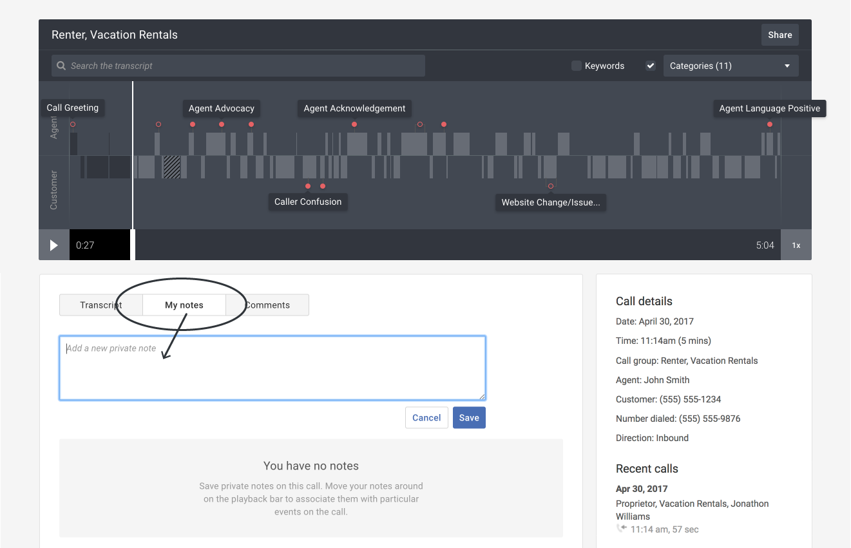Select the My notes tab
This screenshot has width=851, height=548.
(x=184, y=305)
